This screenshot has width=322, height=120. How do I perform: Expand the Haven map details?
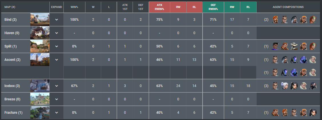coord(57,33)
